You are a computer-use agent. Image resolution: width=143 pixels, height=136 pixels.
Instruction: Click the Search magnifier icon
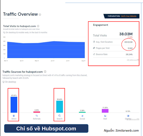coord(59,116)
